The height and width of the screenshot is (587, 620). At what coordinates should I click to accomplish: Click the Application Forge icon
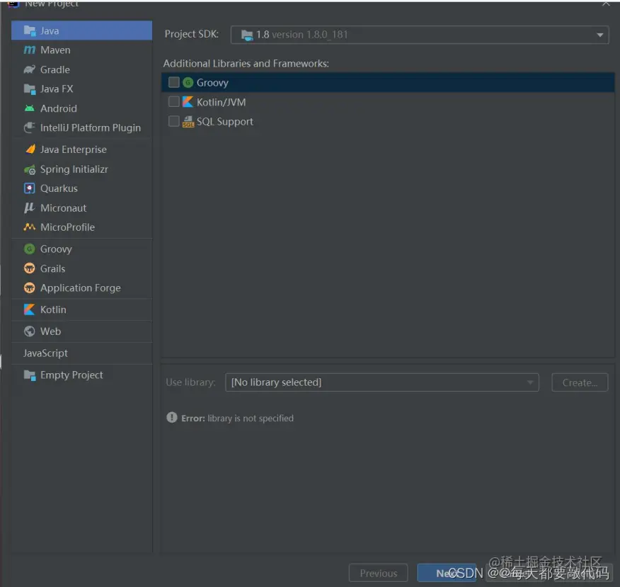30,288
